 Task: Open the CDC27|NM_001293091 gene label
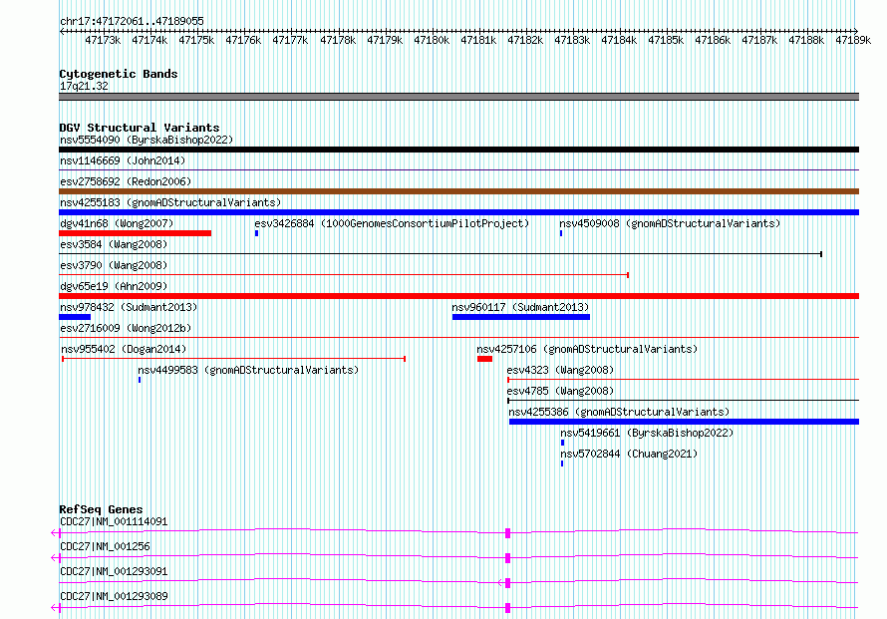(x=114, y=571)
